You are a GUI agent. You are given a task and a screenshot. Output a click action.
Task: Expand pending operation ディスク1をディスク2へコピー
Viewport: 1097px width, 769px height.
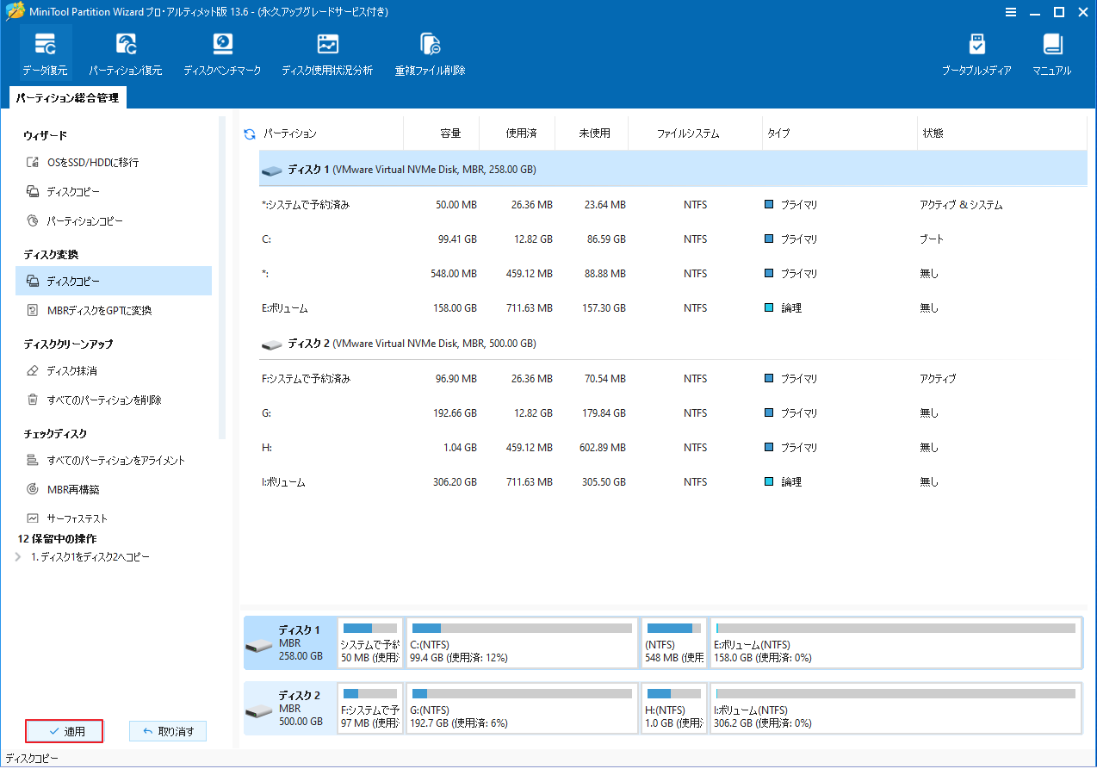19,557
